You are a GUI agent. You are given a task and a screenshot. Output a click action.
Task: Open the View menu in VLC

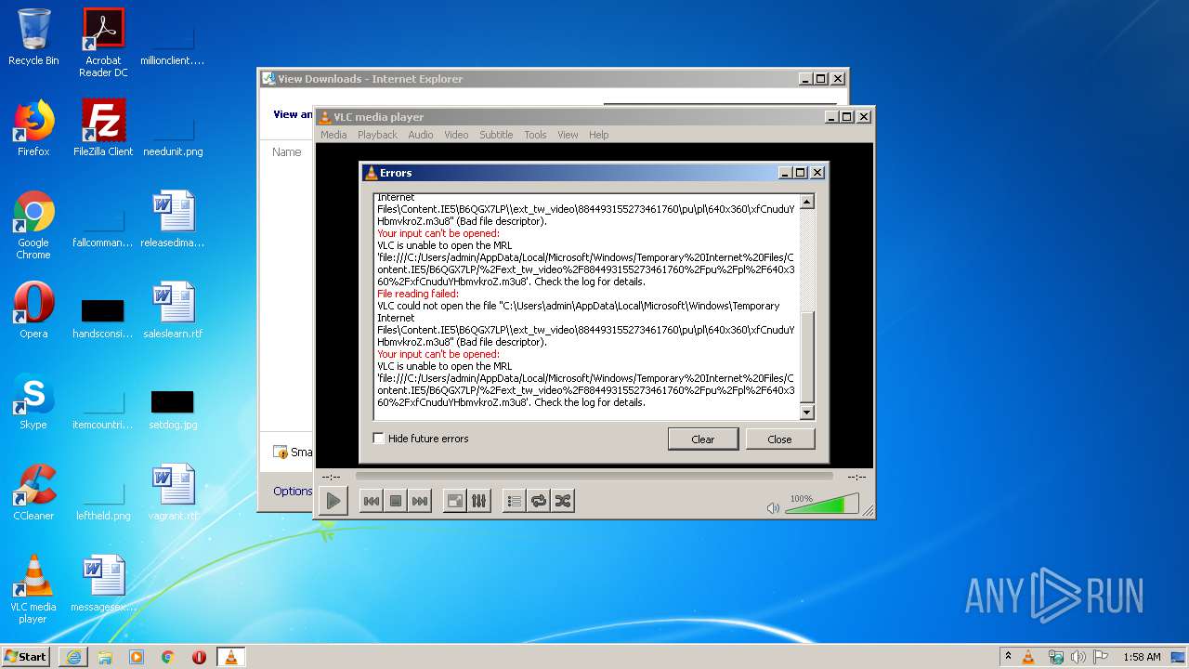(x=568, y=135)
